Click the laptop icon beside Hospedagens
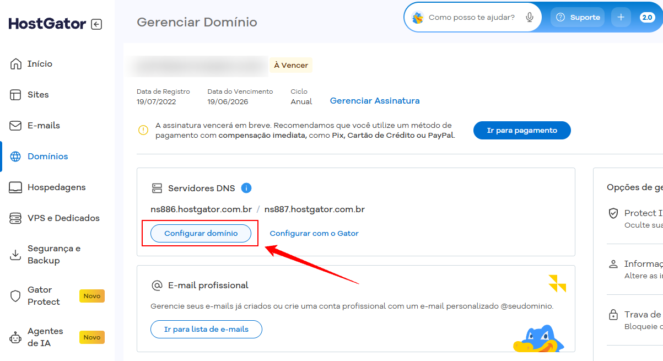The width and height of the screenshot is (663, 361). point(15,187)
